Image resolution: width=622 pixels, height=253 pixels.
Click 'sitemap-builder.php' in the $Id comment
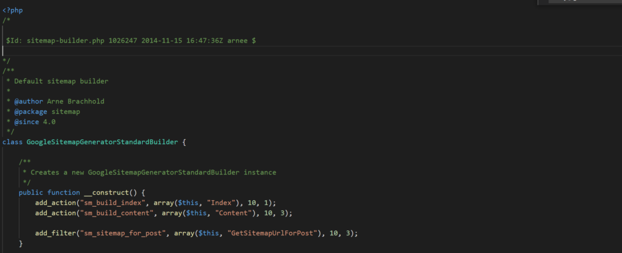66,41
